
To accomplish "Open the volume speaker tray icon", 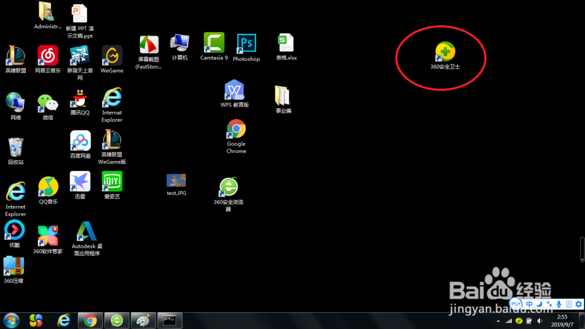I will pos(539,321).
